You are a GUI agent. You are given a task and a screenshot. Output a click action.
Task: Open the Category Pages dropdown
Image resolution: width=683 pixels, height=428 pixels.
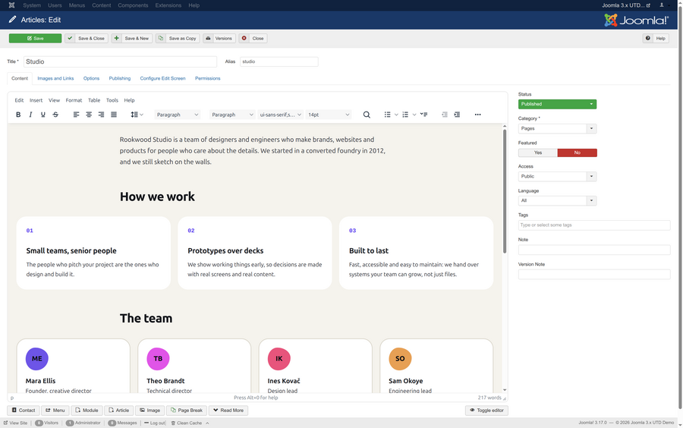[557, 128]
